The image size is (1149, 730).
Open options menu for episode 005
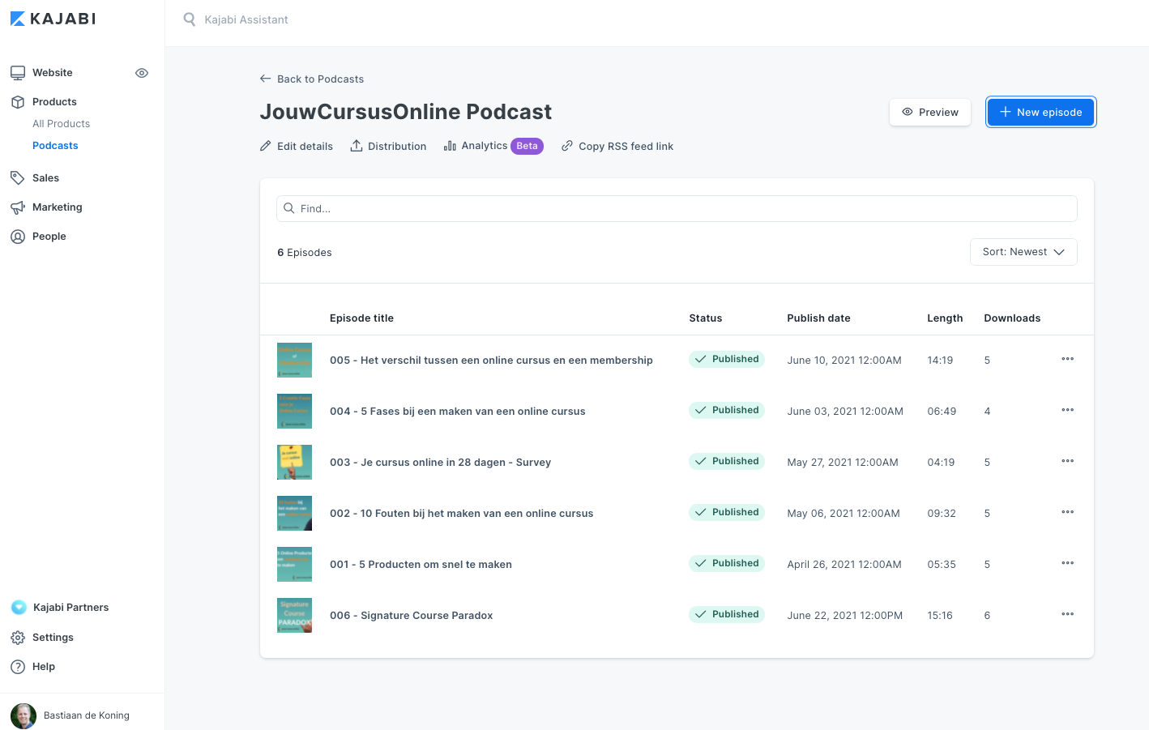pyautogui.click(x=1068, y=359)
